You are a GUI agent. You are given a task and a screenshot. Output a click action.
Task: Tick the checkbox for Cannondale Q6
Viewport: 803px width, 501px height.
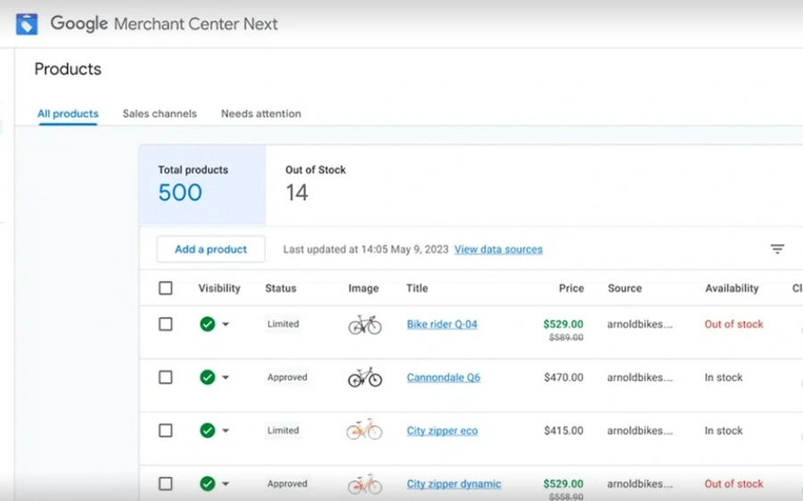165,377
